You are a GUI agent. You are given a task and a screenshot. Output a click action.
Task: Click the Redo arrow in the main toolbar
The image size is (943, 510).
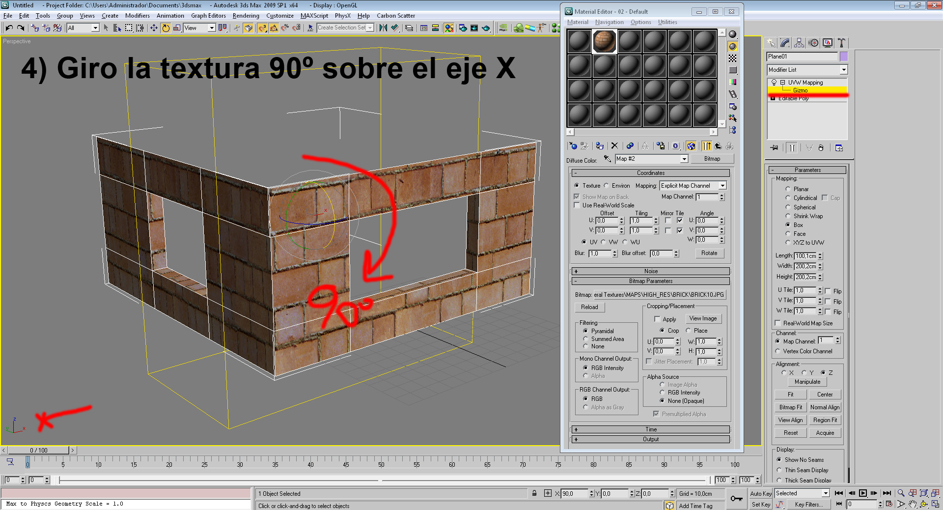click(21, 28)
